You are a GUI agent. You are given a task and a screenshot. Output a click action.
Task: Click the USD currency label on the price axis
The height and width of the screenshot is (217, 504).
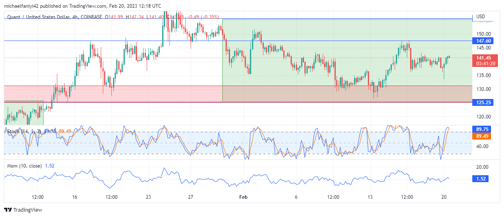click(480, 17)
